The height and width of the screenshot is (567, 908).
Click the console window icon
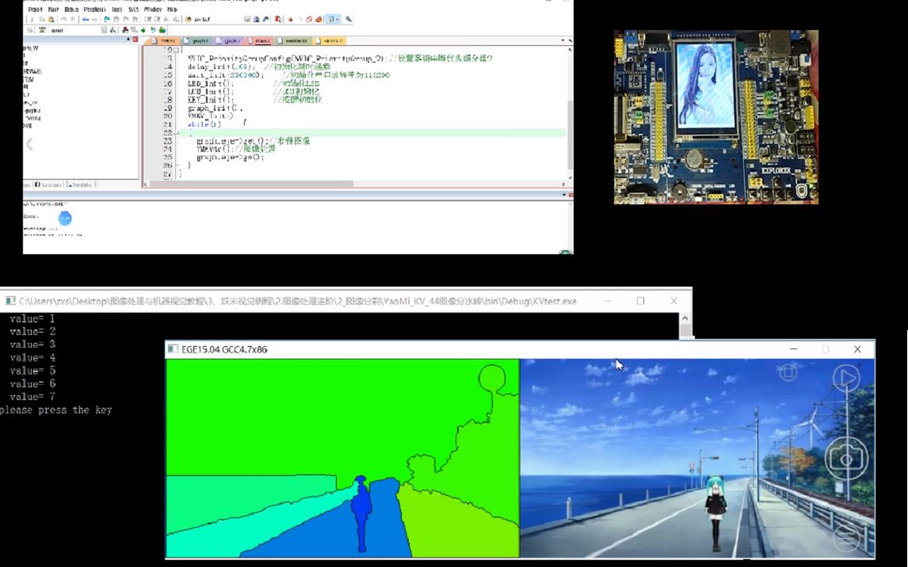pyautogui.click(x=10, y=301)
